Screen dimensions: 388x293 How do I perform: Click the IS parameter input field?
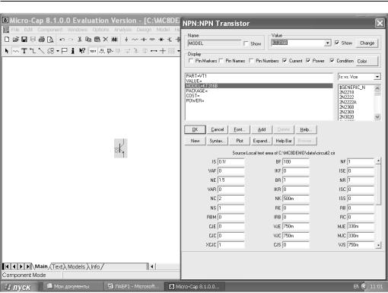tap(231, 161)
